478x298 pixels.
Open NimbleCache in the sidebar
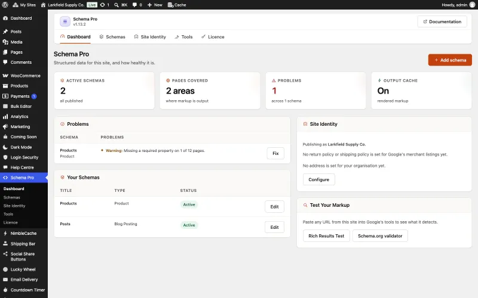(24, 234)
